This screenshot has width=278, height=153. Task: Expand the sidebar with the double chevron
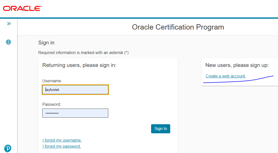coord(9,24)
